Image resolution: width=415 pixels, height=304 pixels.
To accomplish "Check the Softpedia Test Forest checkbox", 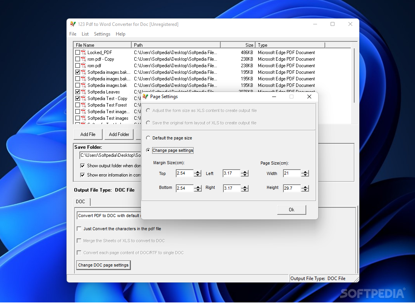I will (77, 105).
